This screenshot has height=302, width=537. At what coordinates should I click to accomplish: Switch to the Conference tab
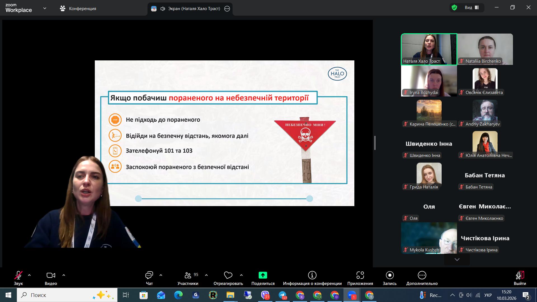click(78, 9)
